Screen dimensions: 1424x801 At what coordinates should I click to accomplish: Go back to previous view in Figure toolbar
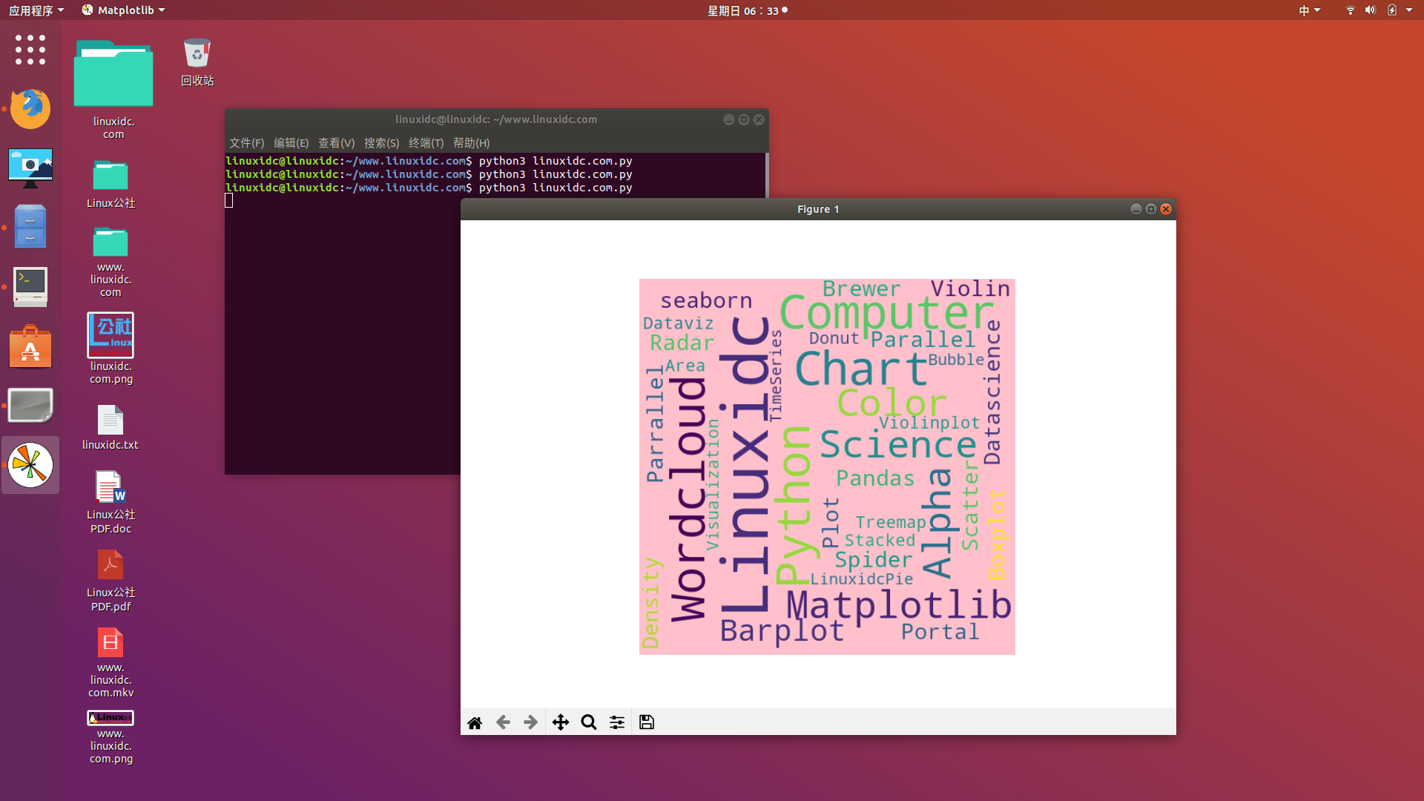pyautogui.click(x=503, y=722)
